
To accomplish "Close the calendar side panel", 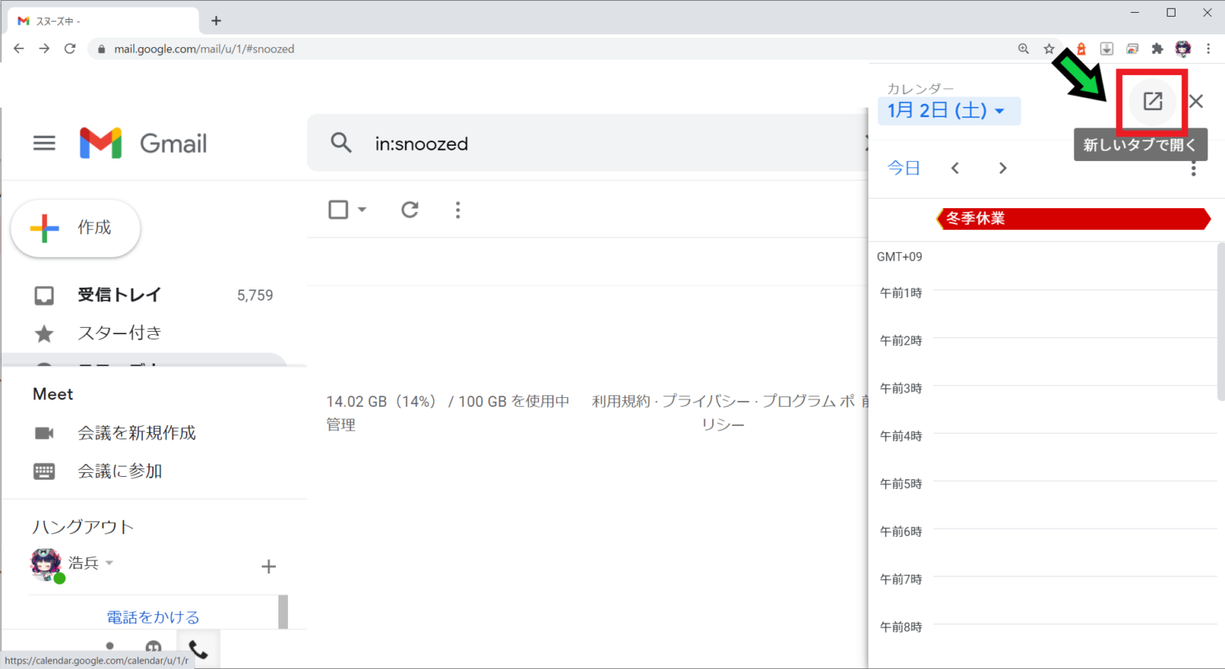I will [1195, 101].
